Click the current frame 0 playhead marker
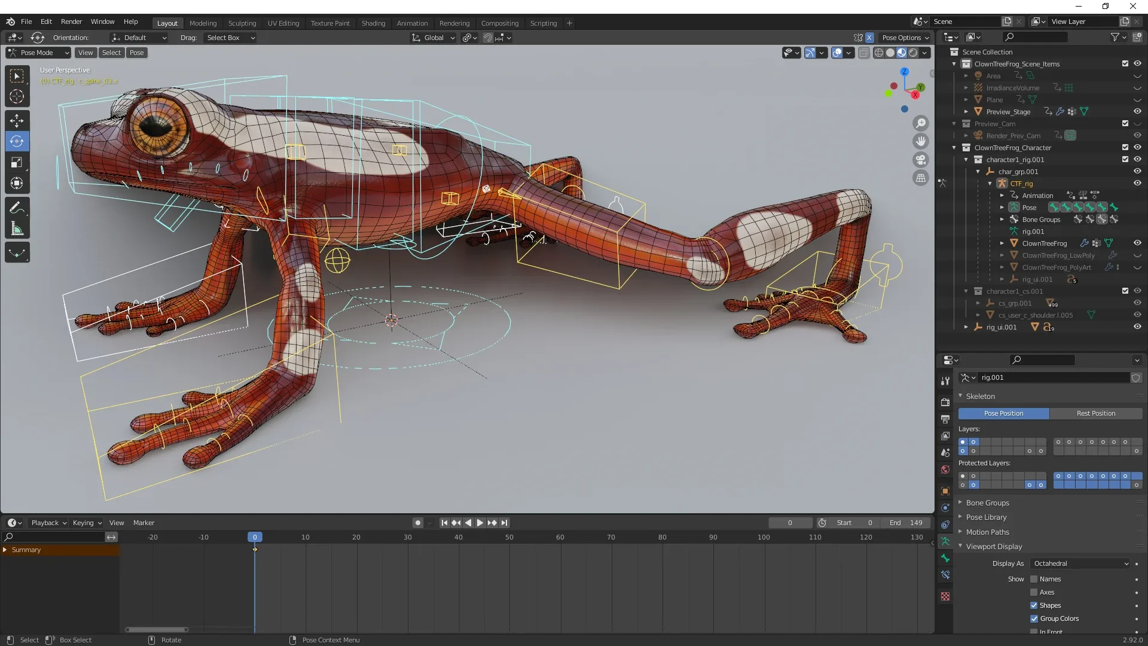1148x646 pixels. tap(255, 537)
